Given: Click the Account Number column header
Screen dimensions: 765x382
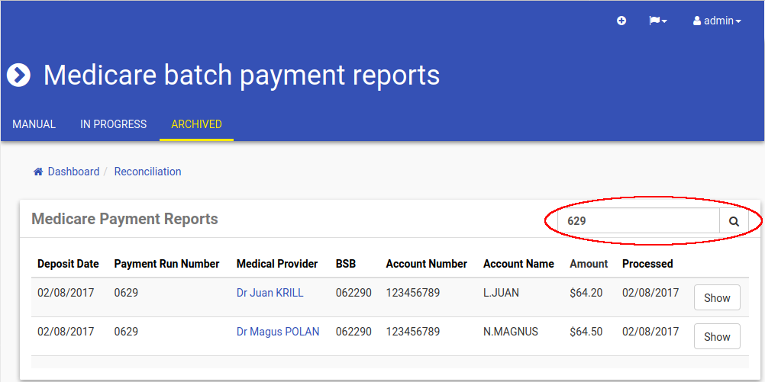Looking at the screenshot, I should (427, 264).
